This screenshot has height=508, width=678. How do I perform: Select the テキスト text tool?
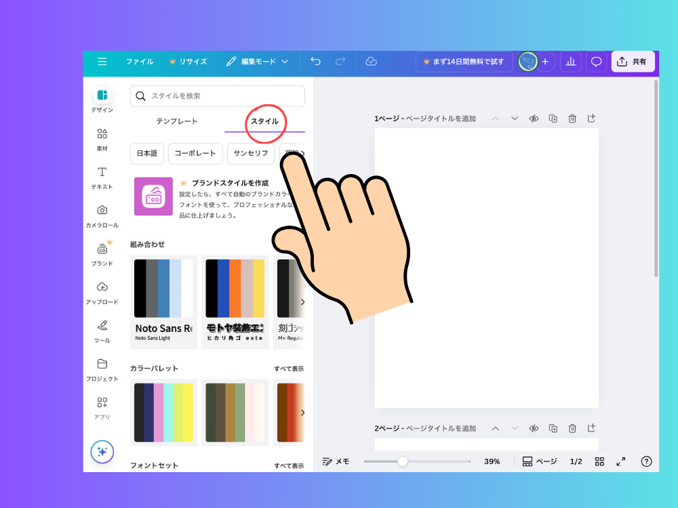pos(102,177)
